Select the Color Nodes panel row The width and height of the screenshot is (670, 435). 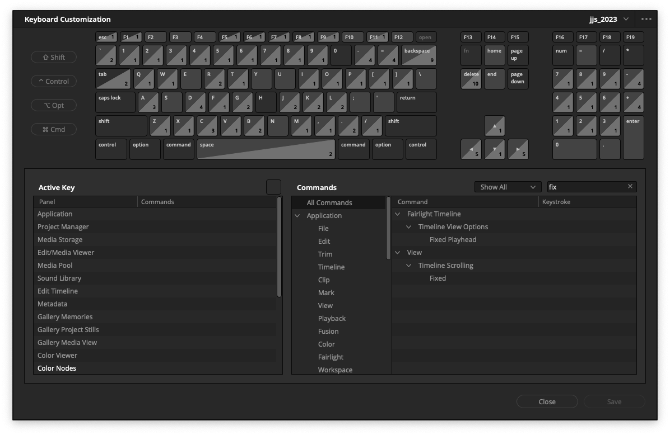155,368
